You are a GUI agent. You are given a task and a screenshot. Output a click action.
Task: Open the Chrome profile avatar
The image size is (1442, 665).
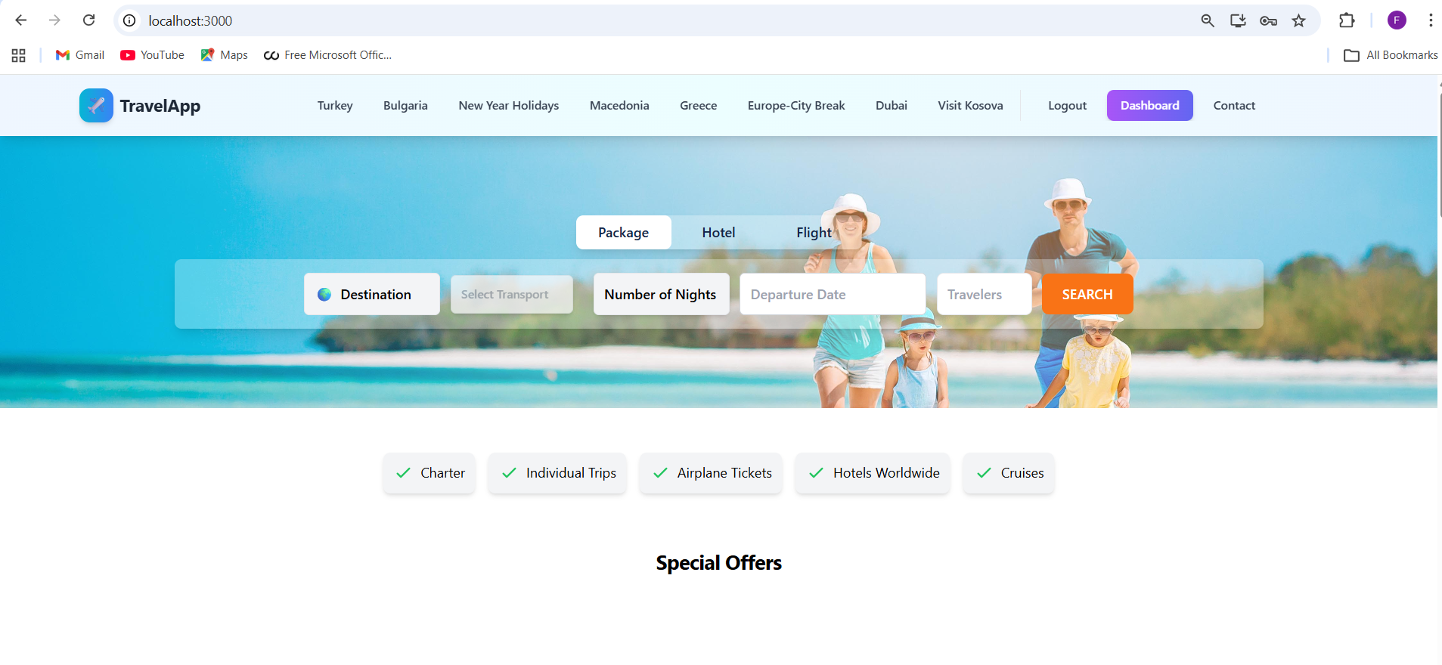point(1397,20)
